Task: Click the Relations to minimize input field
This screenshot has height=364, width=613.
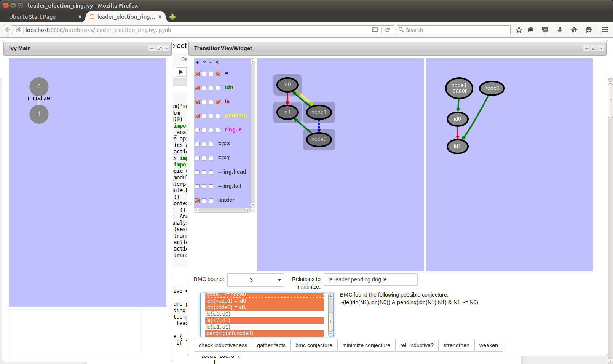Action: [370, 279]
